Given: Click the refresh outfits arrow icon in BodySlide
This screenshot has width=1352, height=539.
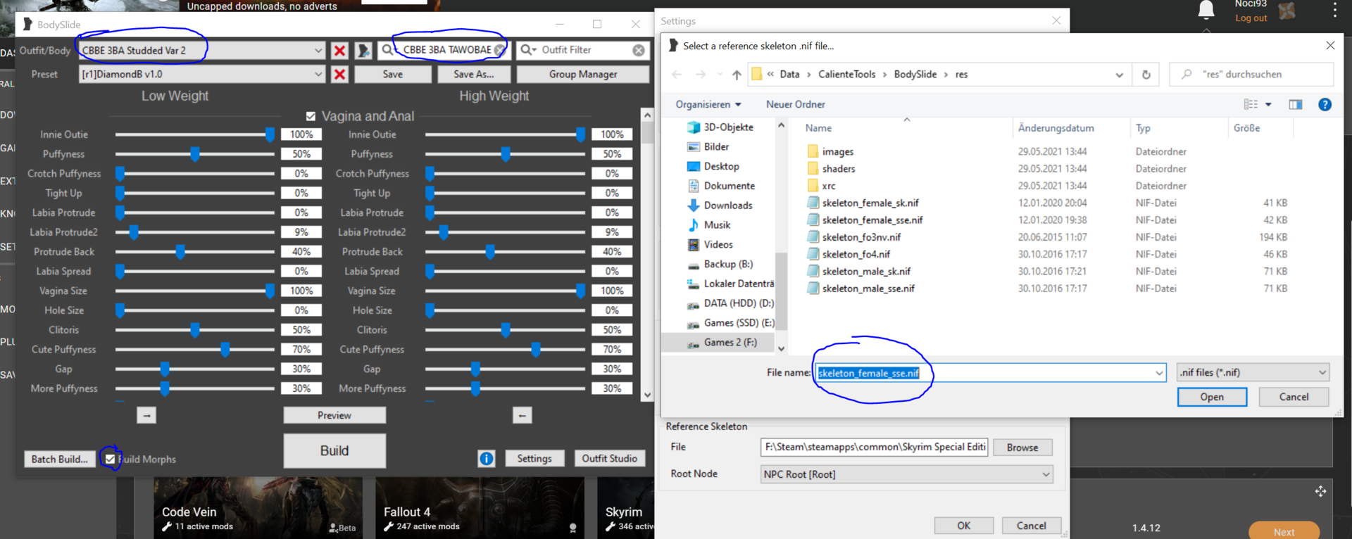Looking at the screenshot, I should pyautogui.click(x=363, y=51).
